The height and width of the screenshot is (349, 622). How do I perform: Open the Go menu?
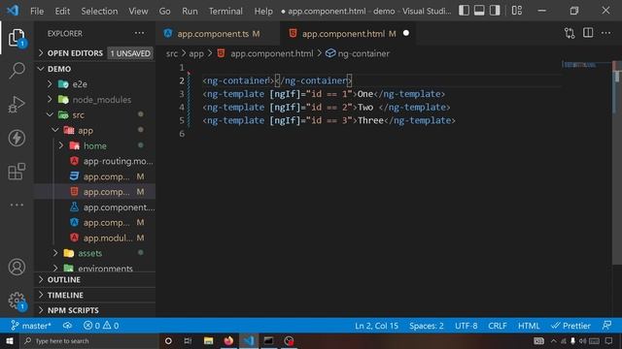point(164,11)
